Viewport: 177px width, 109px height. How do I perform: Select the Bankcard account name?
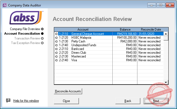tap(78, 49)
